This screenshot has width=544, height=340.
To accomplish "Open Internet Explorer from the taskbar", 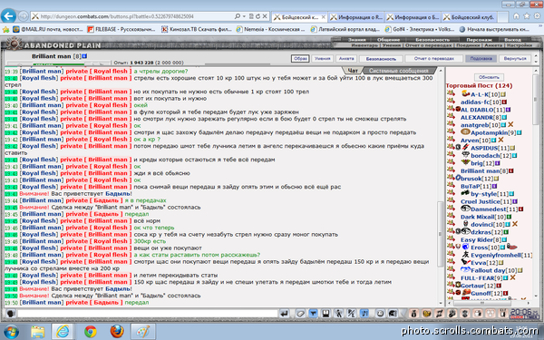I will click(63, 331).
